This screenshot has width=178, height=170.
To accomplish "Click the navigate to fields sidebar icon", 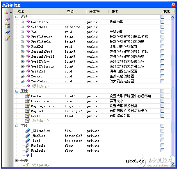I will [x=7, y=32].
